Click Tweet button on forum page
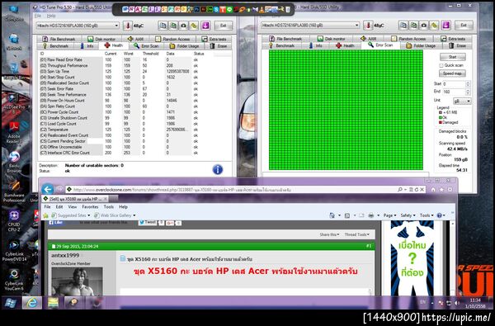 [148, 222]
